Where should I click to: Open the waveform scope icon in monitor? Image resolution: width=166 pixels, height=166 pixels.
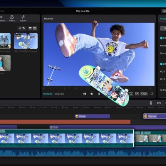tap(137, 94)
